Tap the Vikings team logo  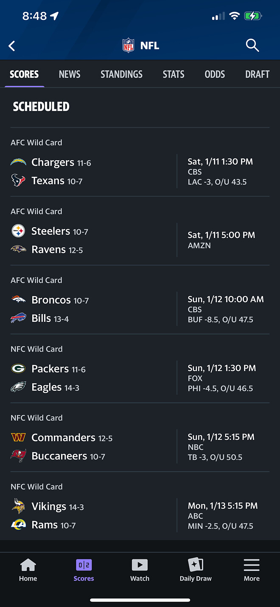pyautogui.click(x=18, y=506)
